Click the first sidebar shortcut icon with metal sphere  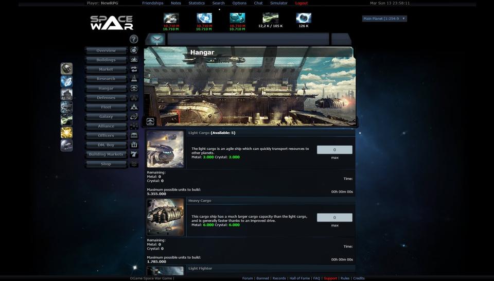pyautogui.click(x=66, y=68)
